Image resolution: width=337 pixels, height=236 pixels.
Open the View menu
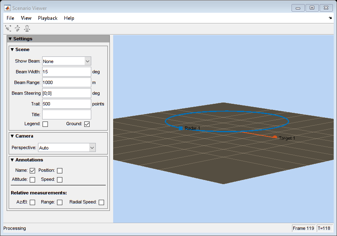pos(26,18)
